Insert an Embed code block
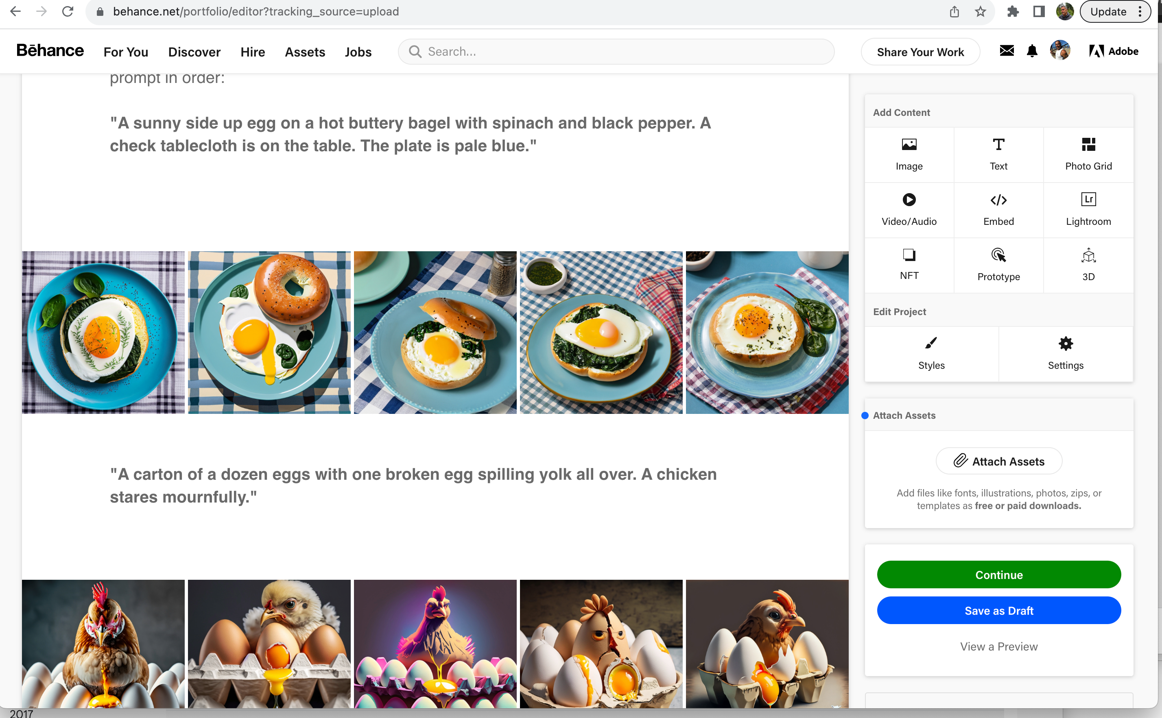This screenshot has width=1162, height=718. click(x=998, y=209)
